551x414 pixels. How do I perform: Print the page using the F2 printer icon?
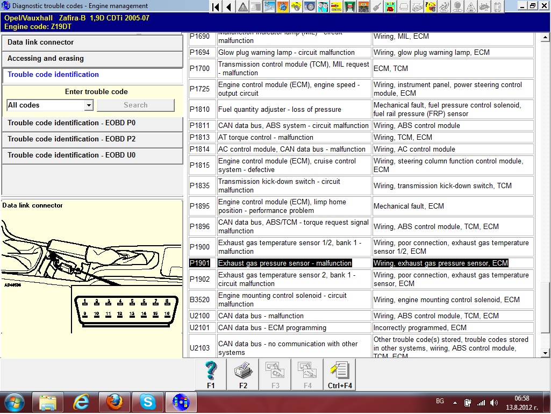point(243,375)
